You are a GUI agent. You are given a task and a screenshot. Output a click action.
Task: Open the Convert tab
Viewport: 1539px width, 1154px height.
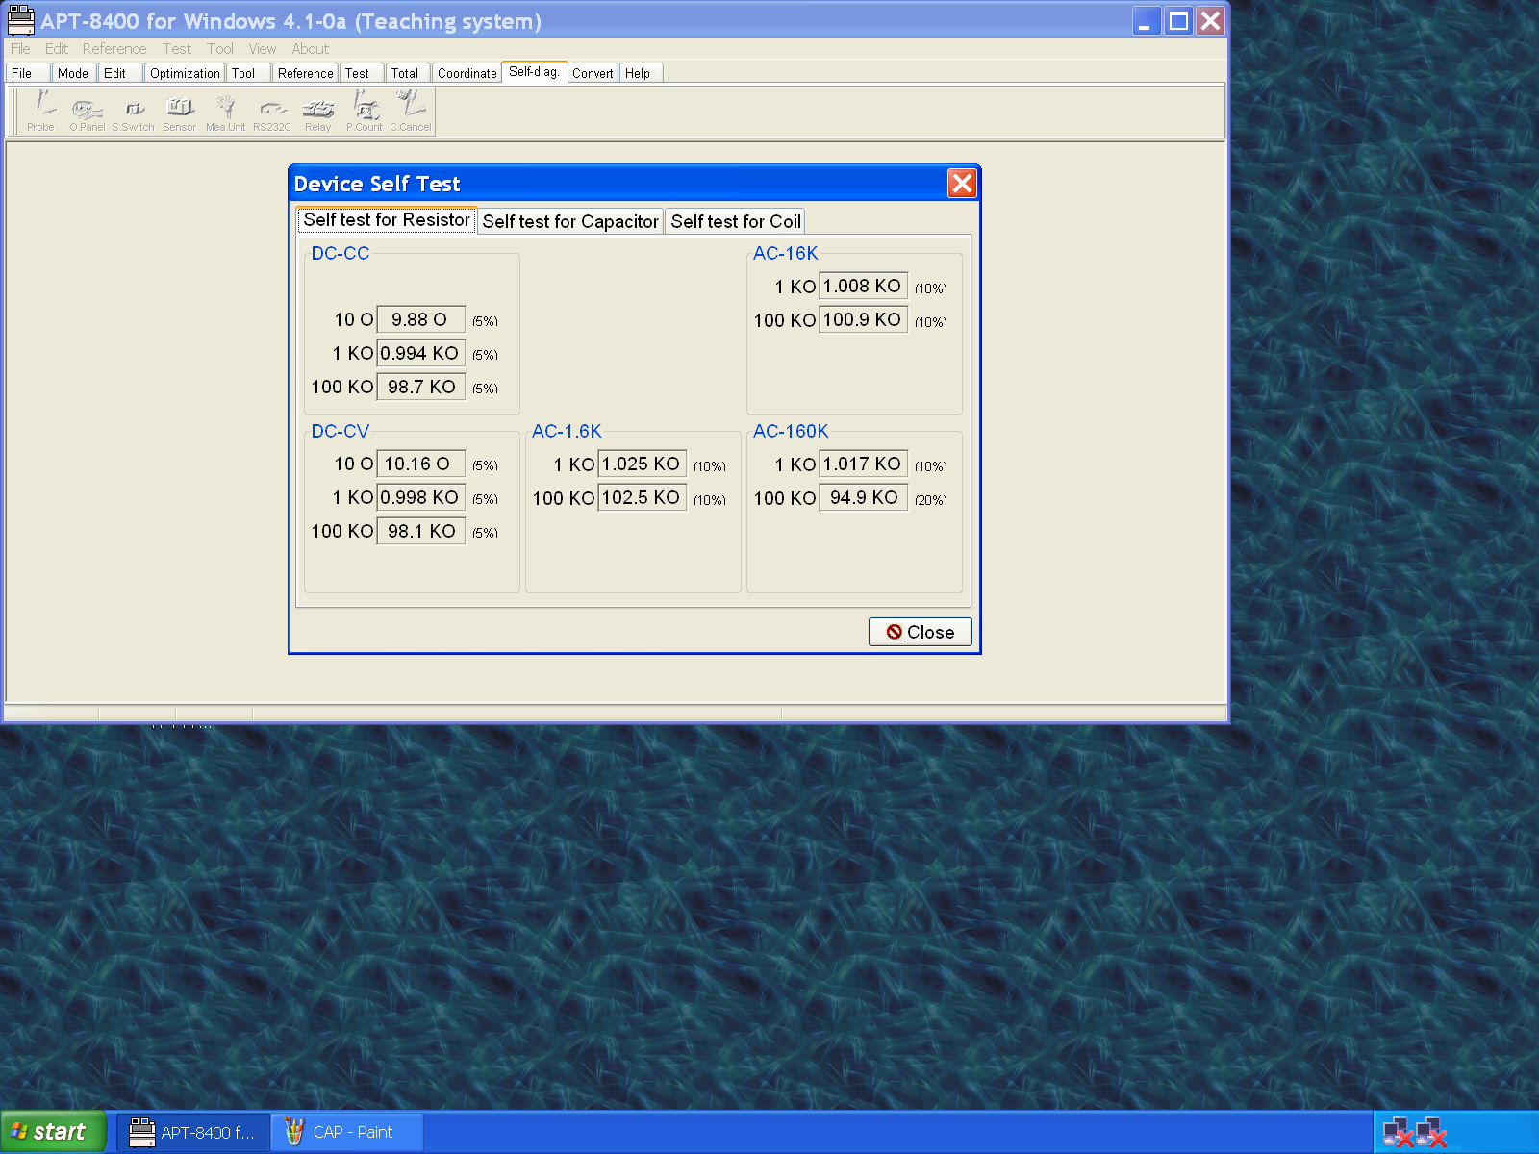593,73
